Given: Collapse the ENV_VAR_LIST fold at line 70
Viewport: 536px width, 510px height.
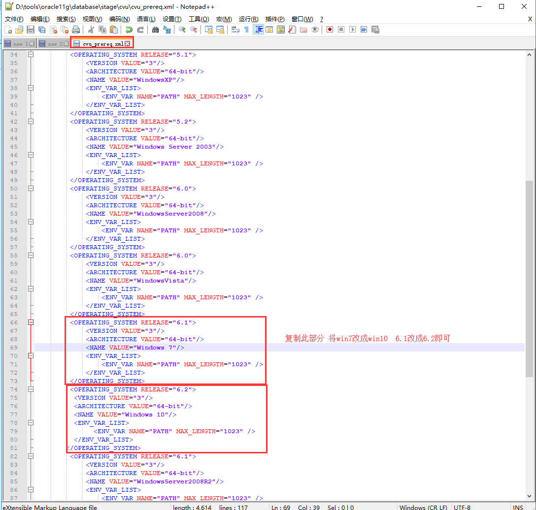Looking at the screenshot, I should click(x=31, y=355).
